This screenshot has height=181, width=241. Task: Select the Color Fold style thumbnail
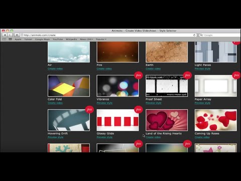click(69, 86)
